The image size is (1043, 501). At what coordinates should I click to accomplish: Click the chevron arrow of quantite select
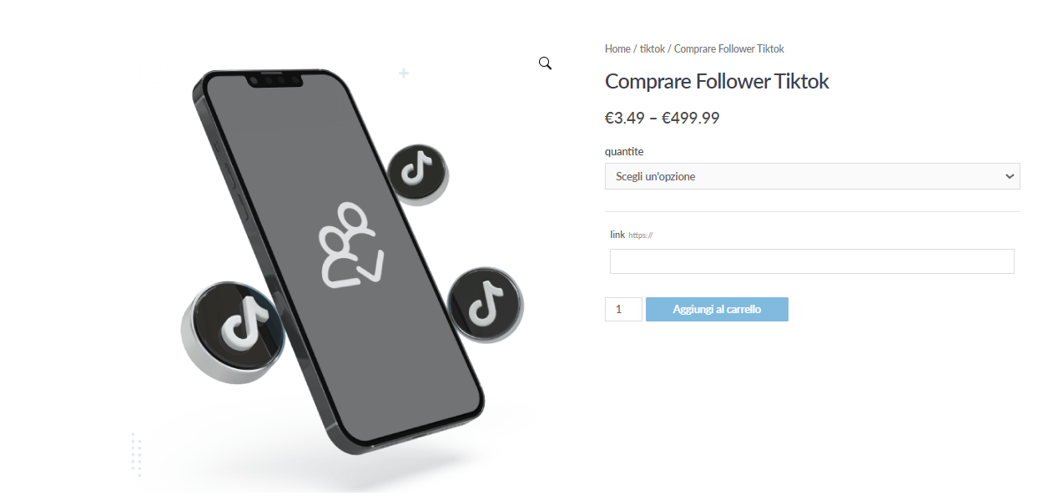(x=1010, y=176)
